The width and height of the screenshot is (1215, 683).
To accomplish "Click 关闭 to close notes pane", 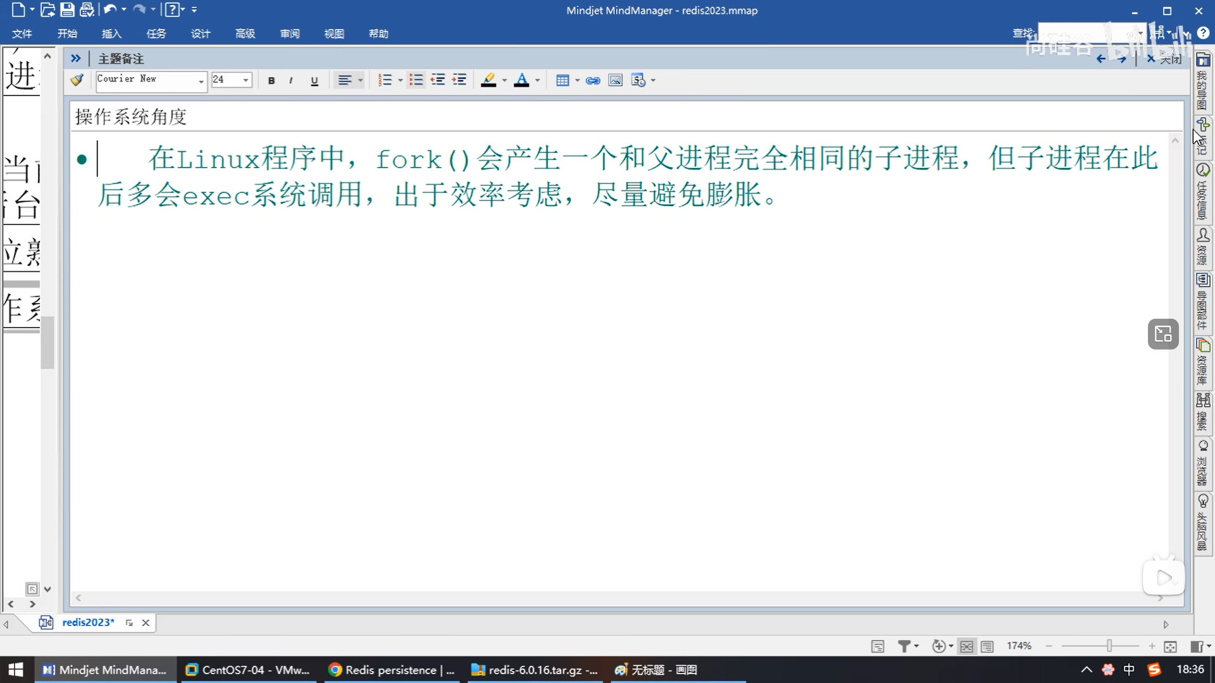I will tap(1164, 59).
